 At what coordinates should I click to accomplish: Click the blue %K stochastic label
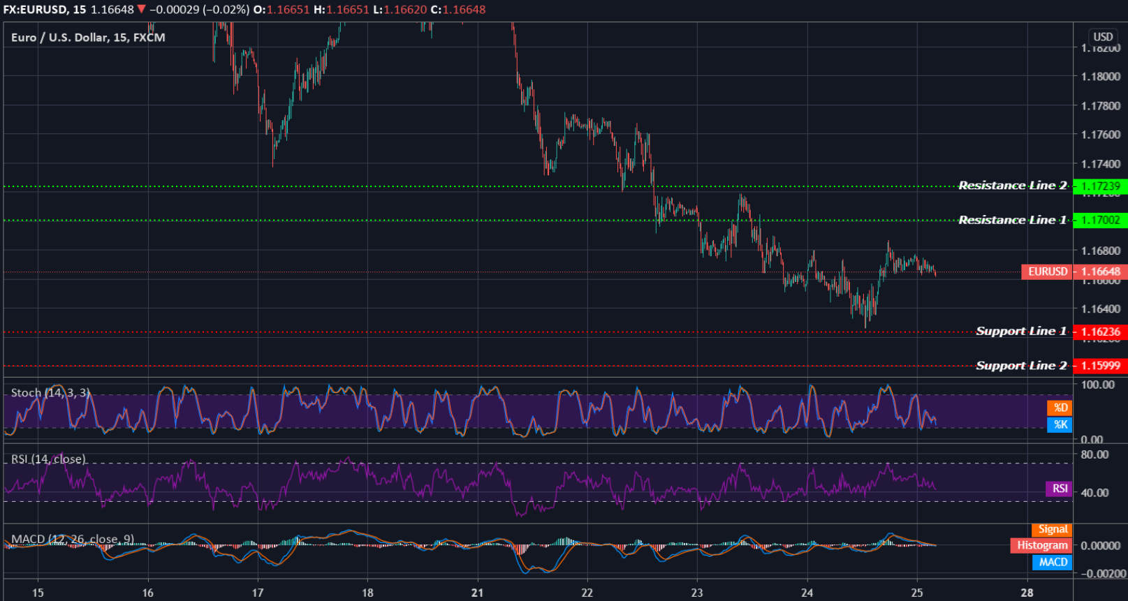pos(1060,424)
